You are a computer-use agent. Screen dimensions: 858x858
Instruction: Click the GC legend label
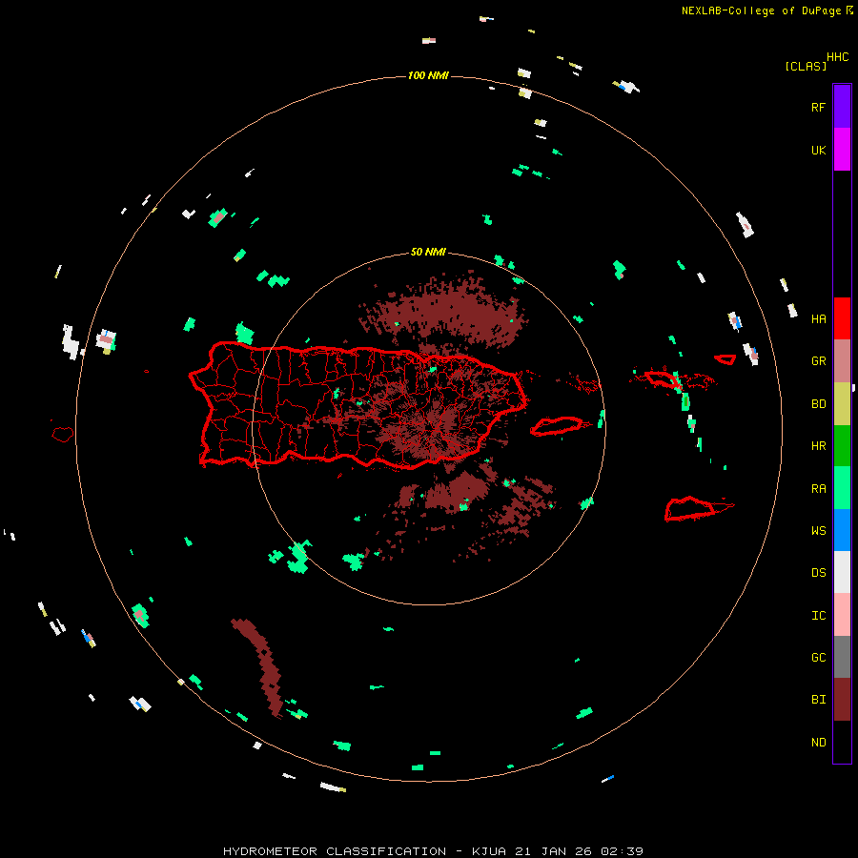pos(818,658)
